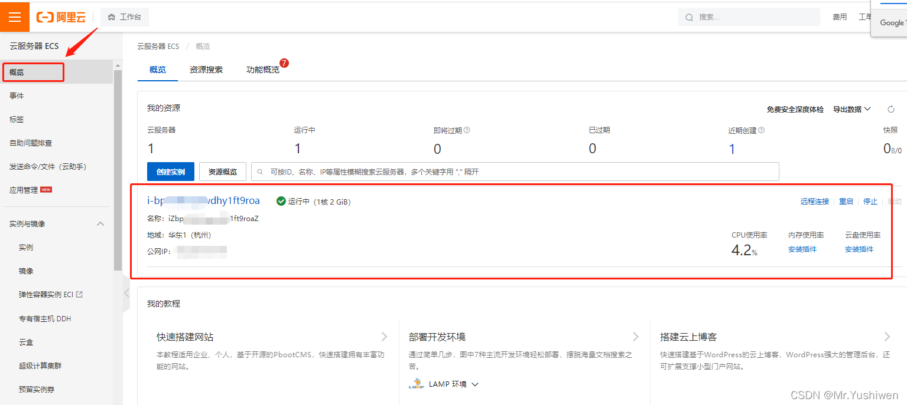Refresh resources using the circular refresh icon
Screen dimensions: 907x405
[x=890, y=109]
